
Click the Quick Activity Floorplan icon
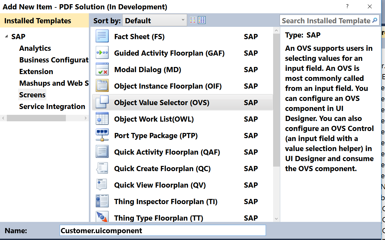coord(102,152)
